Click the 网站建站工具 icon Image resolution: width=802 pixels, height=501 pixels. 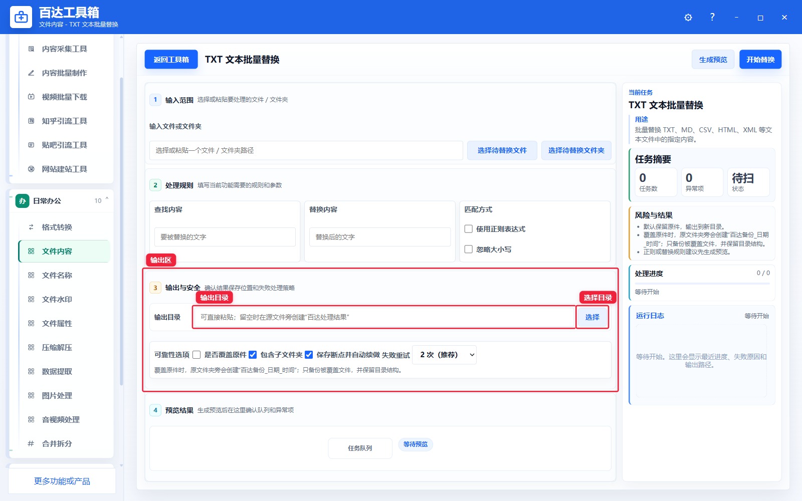[31, 169]
